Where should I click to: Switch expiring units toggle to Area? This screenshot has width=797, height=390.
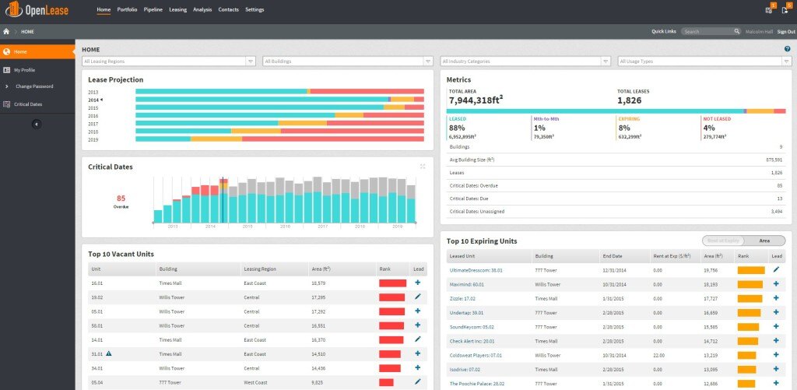(x=764, y=241)
